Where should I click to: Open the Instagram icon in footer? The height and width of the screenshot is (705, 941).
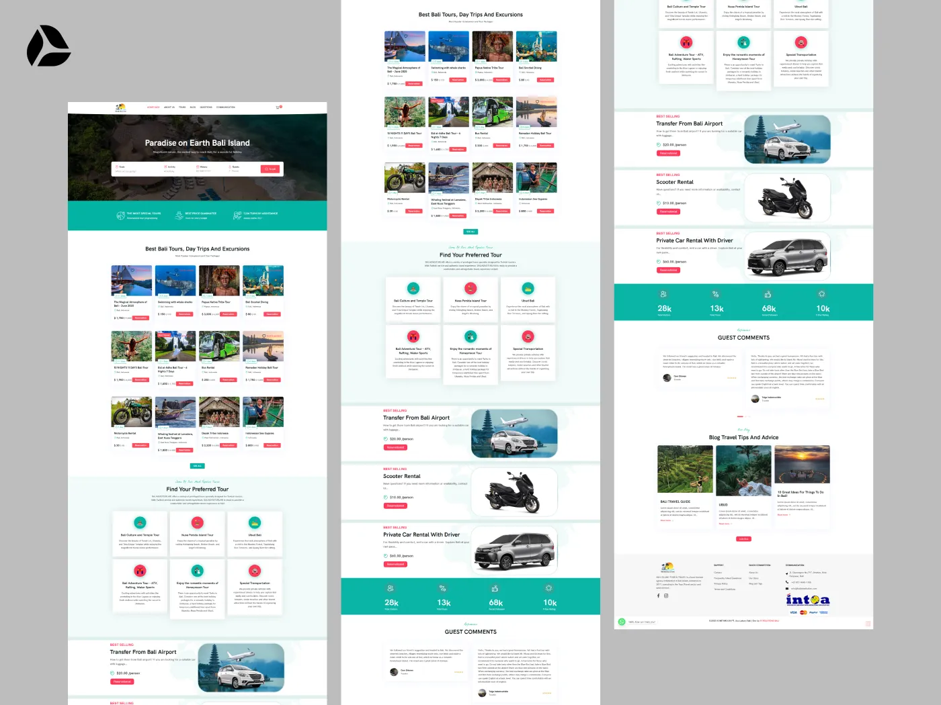666,596
